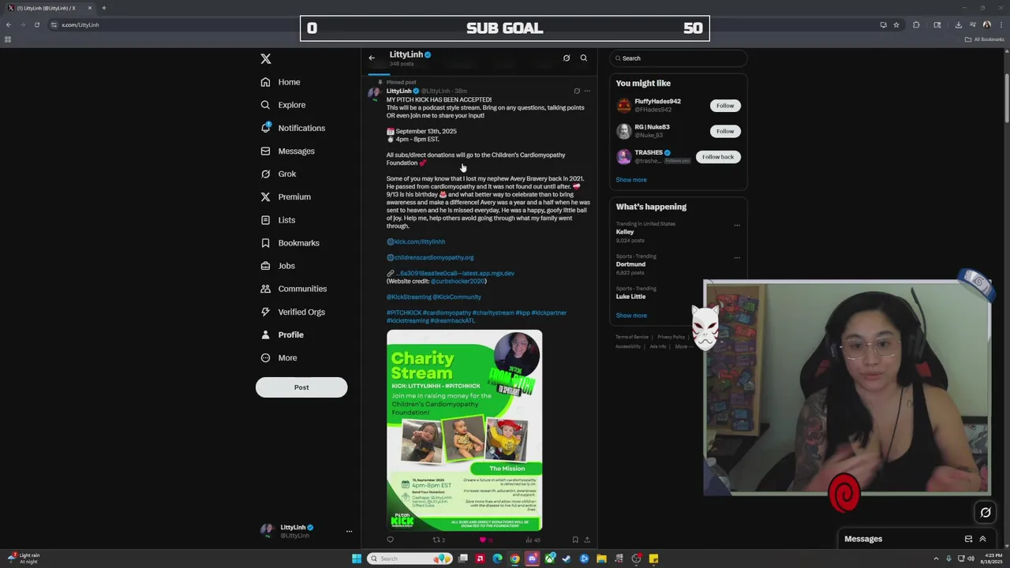Open account options next to @LittyLinh
Viewport: 1010px width, 568px height.
click(x=349, y=532)
